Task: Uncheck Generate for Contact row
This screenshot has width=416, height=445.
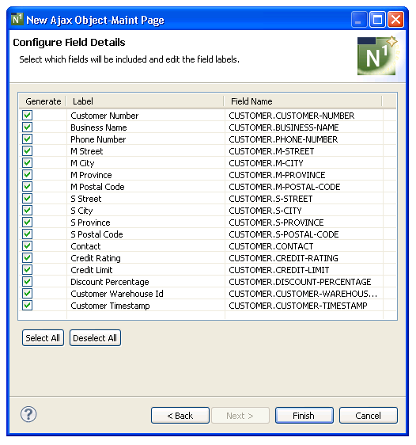Action: 28,246
